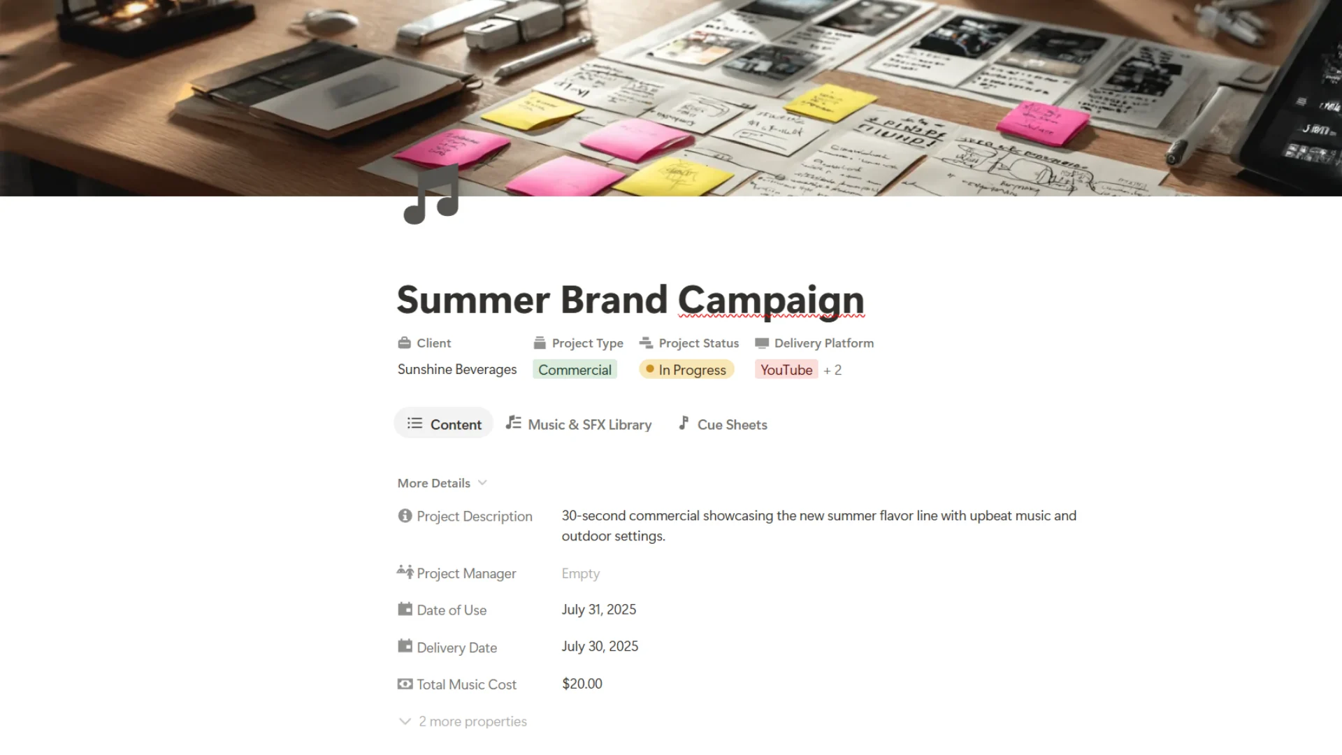
Task: Show the +2 additional delivery platforms
Action: pyautogui.click(x=832, y=371)
